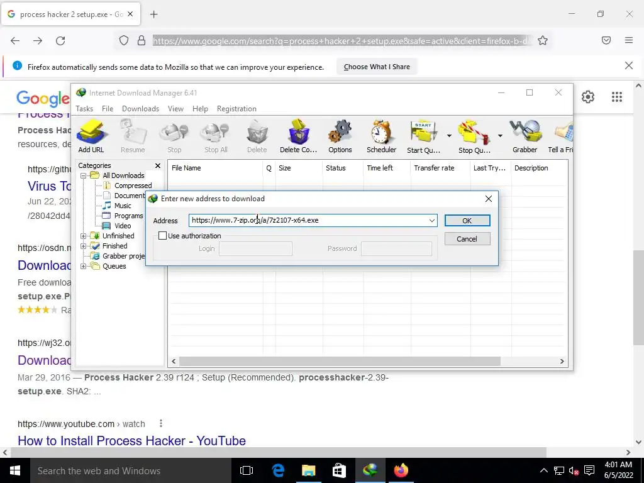
Task: Open the Grabber tool icon
Action: click(525, 136)
